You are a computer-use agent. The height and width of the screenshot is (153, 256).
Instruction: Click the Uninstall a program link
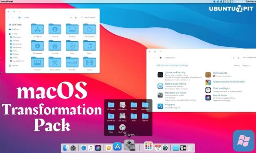tap(172, 108)
